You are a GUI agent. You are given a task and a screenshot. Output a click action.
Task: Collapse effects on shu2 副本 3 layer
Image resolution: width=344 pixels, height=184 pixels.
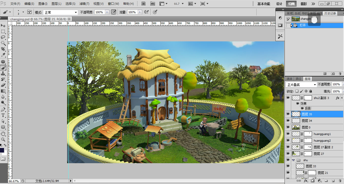click(x=342, y=98)
